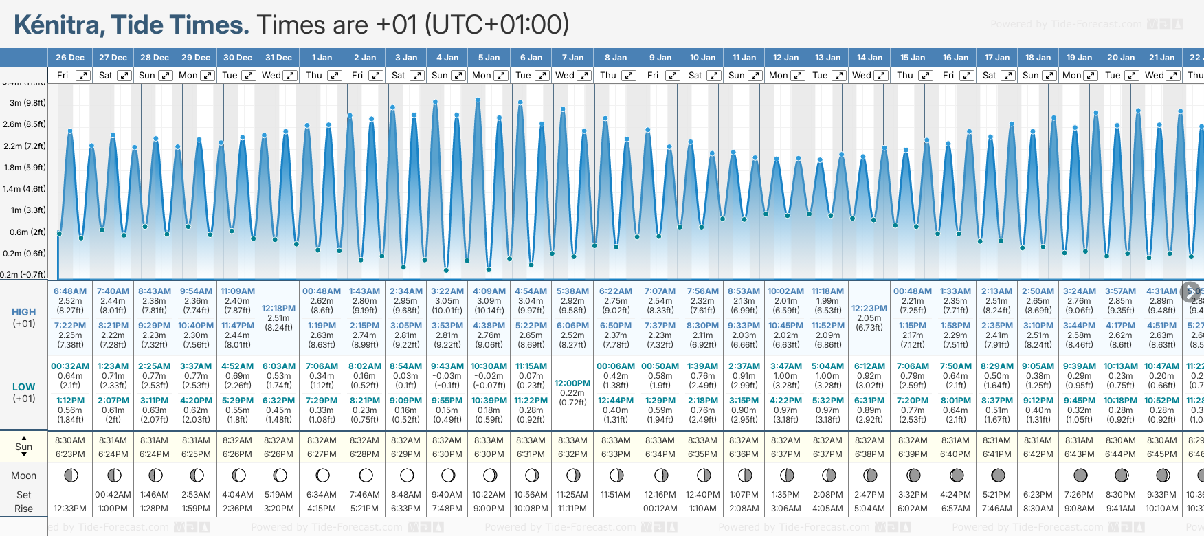The image size is (1204, 536).
Task: Expand the Tue 30 Dec day details
Action: click(249, 76)
